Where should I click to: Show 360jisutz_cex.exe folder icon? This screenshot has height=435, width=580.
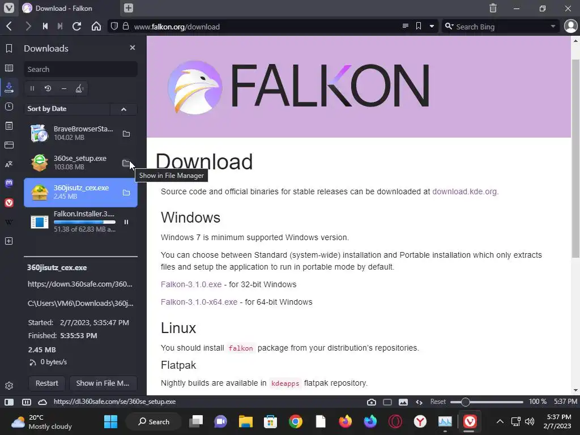(x=126, y=193)
